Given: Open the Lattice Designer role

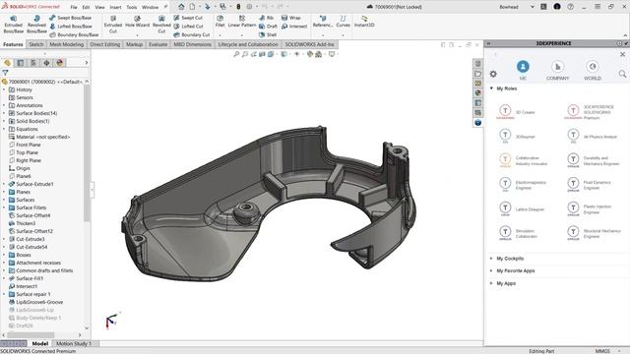Looking at the screenshot, I should click(x=522, y=209).
